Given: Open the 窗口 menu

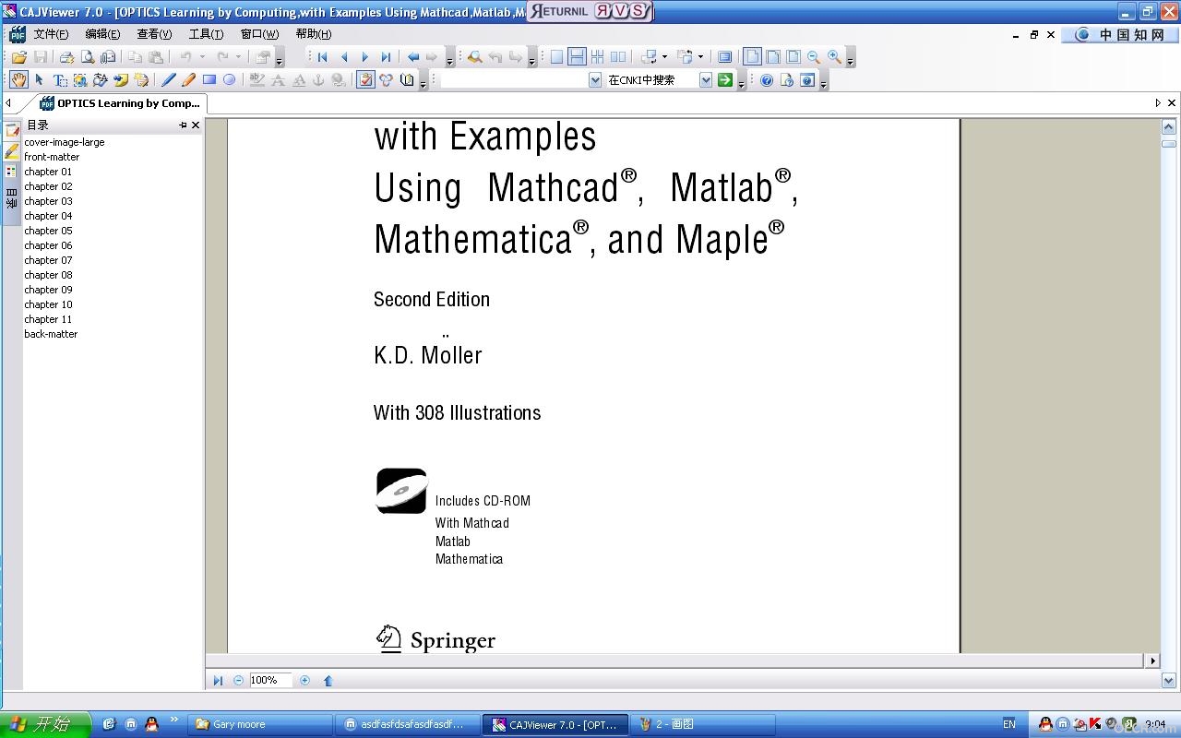Looking at the screenshot, I should (x=259, y=34).
